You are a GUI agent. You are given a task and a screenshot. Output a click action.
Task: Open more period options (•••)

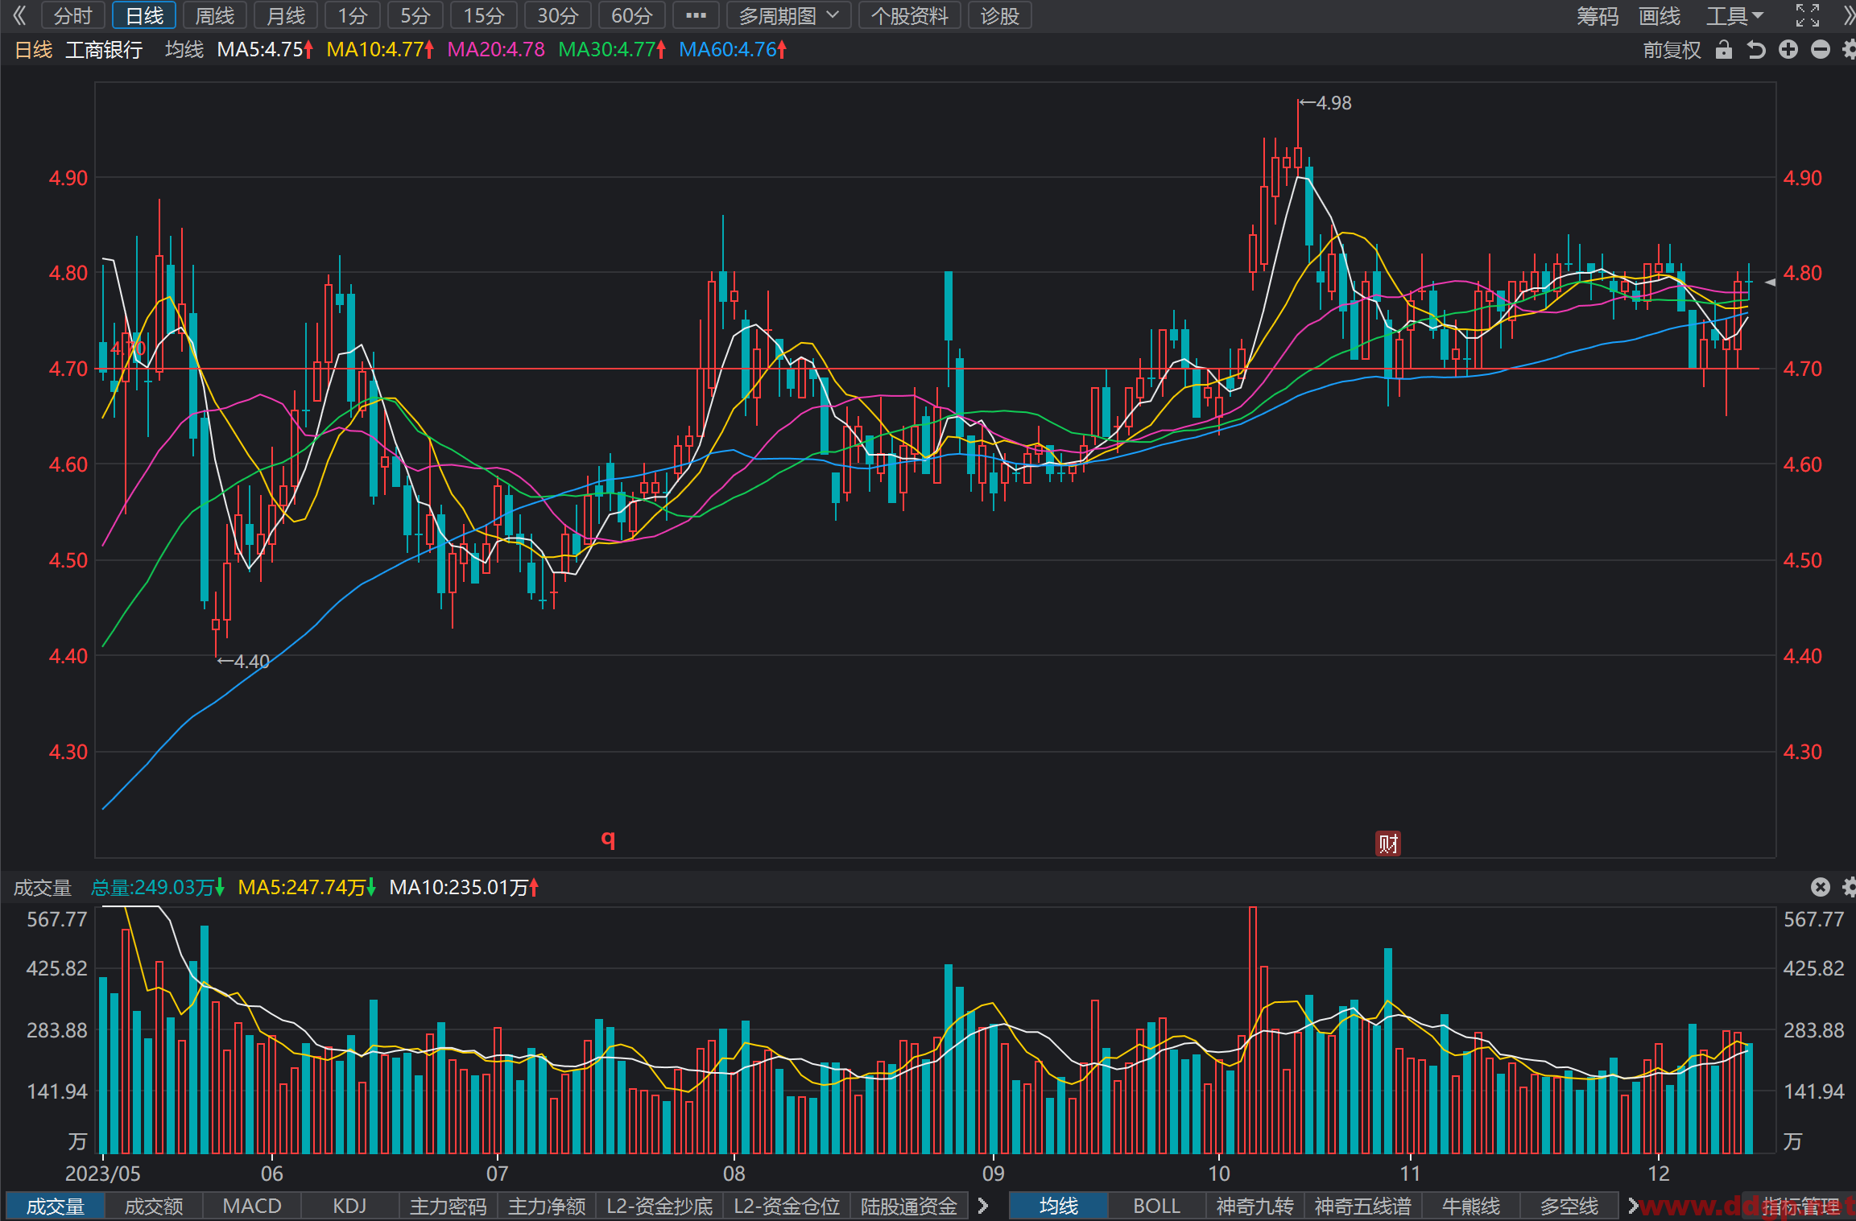tap(696, 15)
